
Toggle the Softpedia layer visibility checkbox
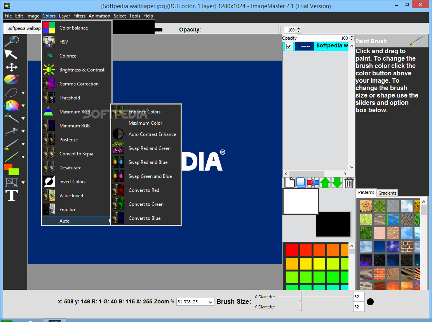click(289, 46)
